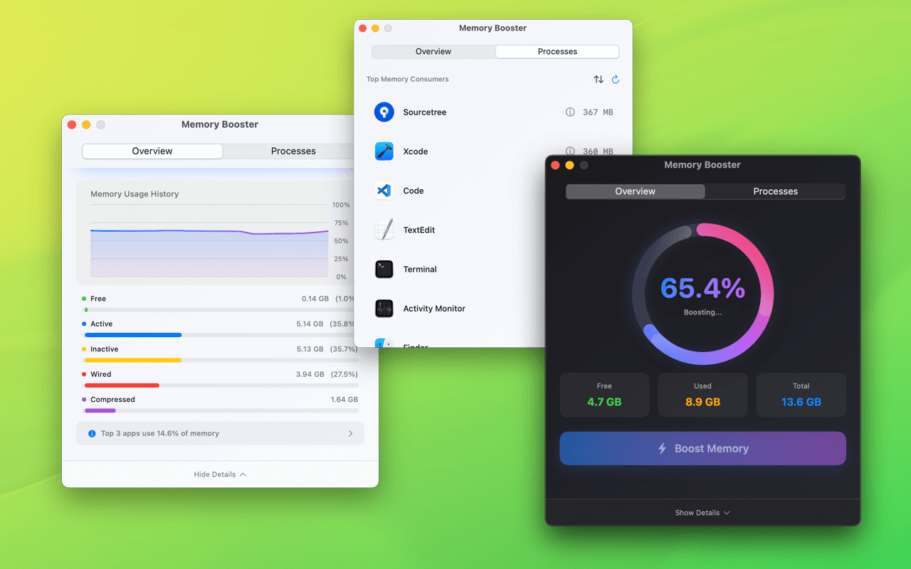Screen dimensions: 911x569
Task: Open Top 3 apps memory details
Action: [x=220, y=433]
